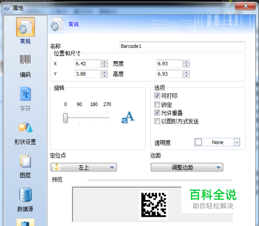Click the 0 degree rotation label
The width and height of the screenshot is (259, 226).
65,104
